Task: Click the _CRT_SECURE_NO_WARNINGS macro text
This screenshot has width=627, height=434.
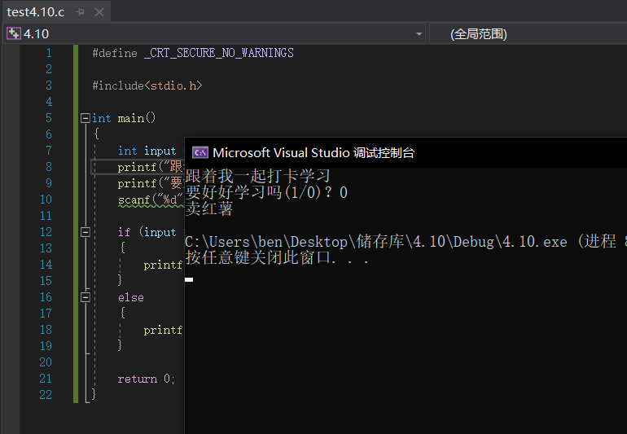Action: 219,53
